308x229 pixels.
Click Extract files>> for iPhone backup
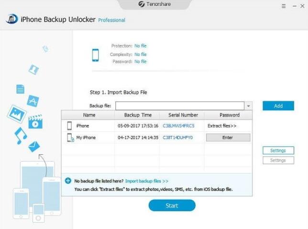coord(222,126)
